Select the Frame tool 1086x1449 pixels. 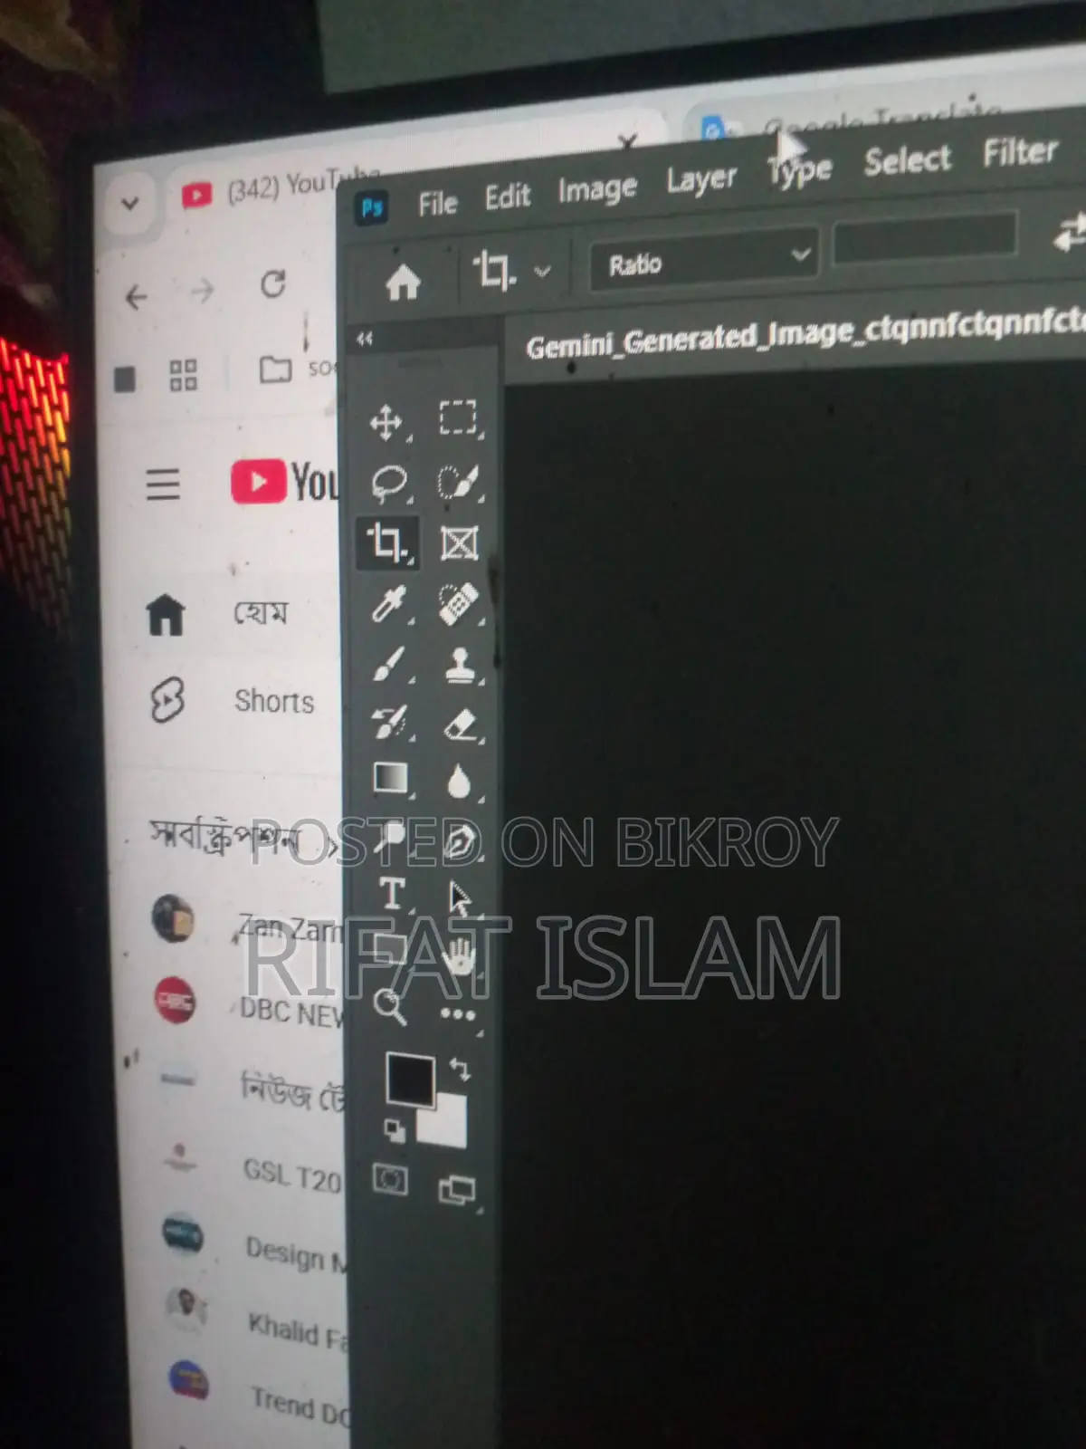click(x=459, y=542)
